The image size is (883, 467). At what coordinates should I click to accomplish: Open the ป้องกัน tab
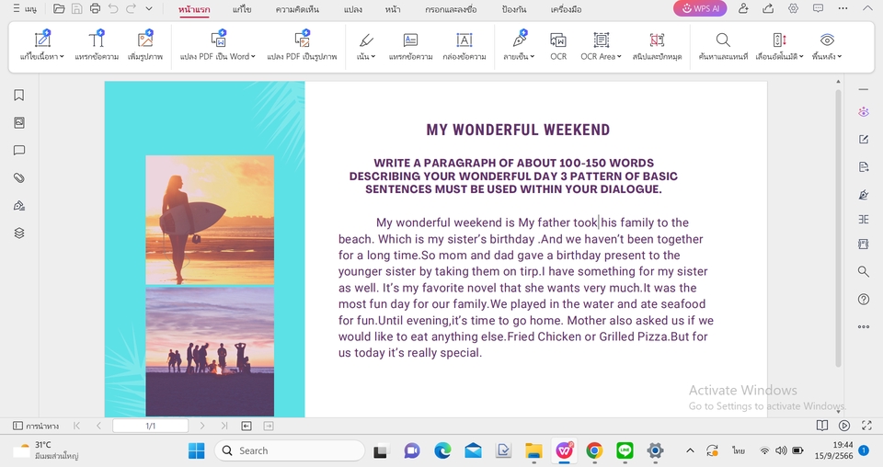tap(513, 9)
